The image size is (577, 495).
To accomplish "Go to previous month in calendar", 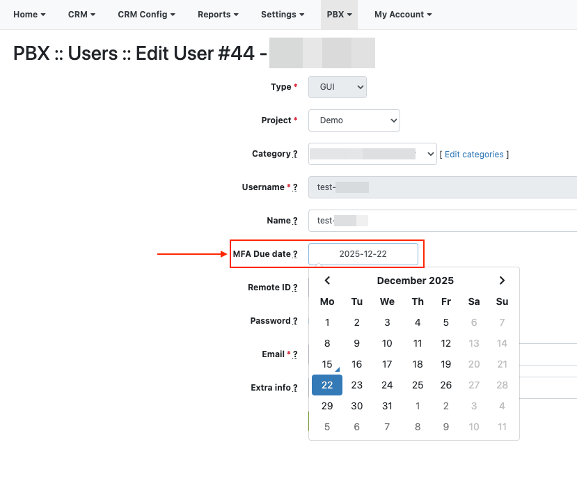I will pyautogui.click(x=327, y=281).
